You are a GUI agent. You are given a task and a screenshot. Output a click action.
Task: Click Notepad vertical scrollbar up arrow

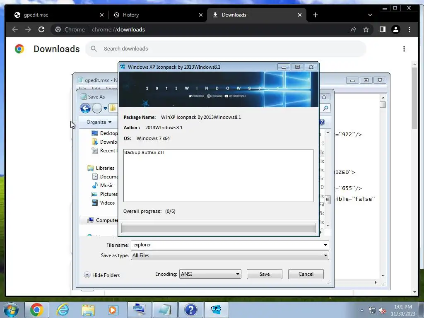383,98
